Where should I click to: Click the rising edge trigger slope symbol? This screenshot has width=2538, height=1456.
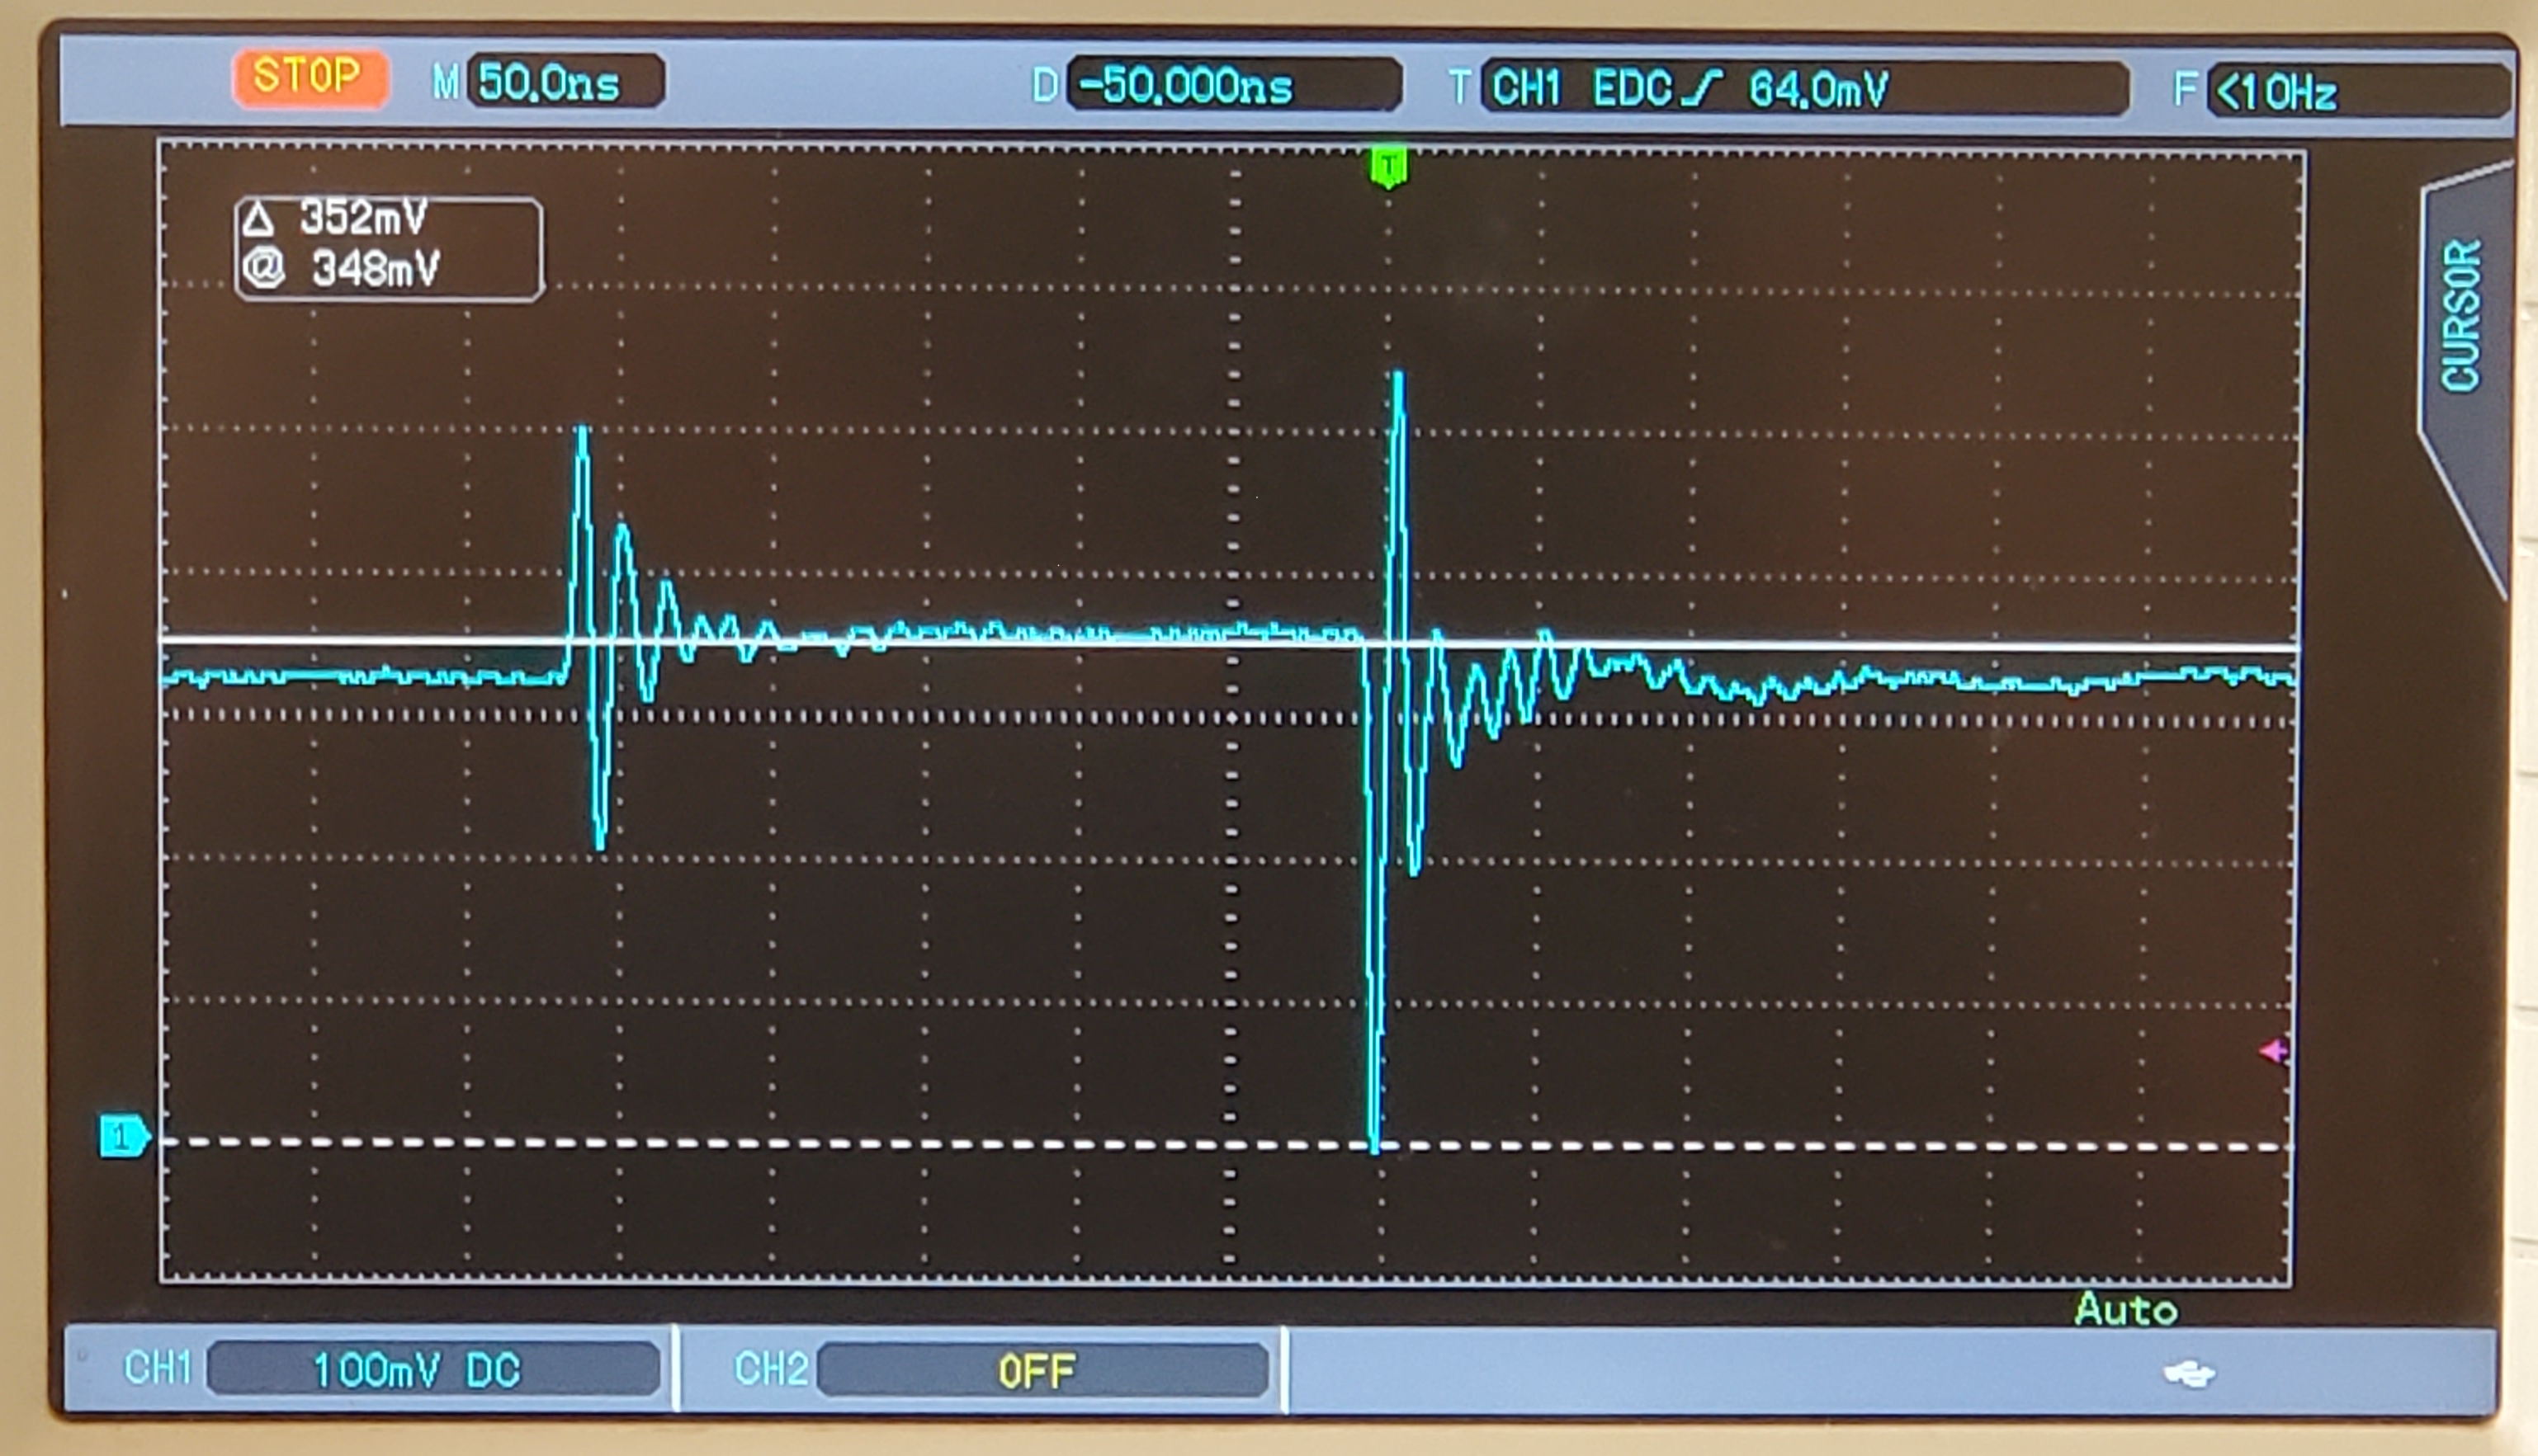(x=1699, y=89)
